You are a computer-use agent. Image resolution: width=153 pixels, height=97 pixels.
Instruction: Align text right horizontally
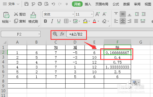coord(129,21)
